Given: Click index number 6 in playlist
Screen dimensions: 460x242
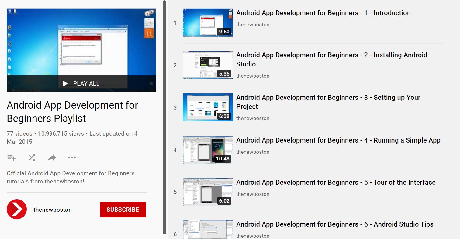Looking at the screenshot, I should (x=175, y=234).
